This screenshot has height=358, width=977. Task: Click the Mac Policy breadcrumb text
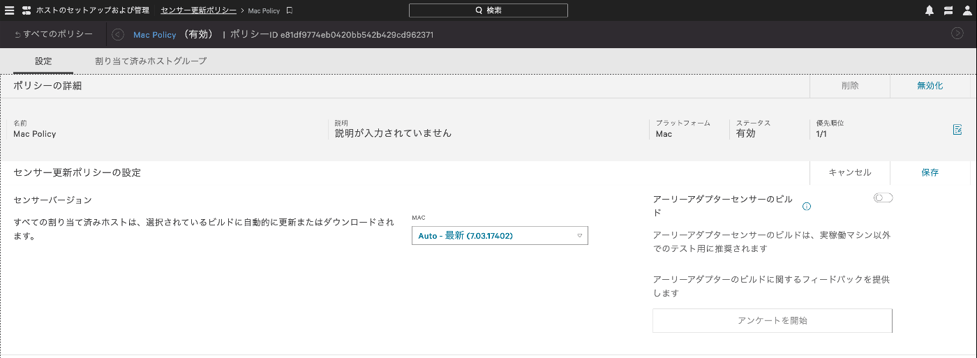pos(264,10)
